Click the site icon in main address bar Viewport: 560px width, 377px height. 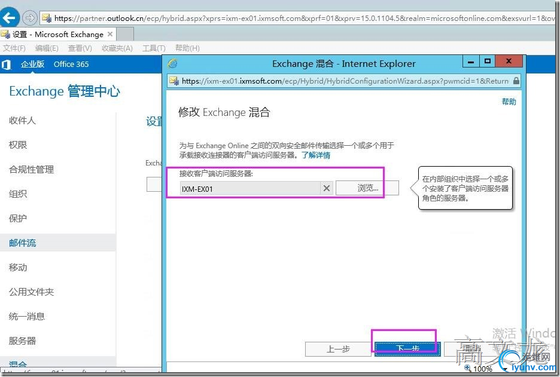click(x=47, y=18)
